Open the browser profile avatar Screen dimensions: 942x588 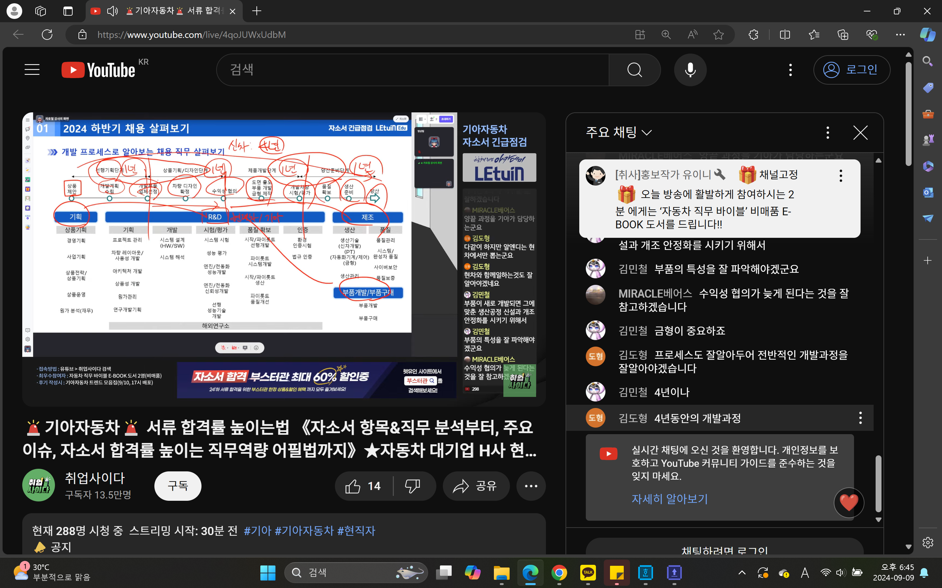click(x=14, y=11)
